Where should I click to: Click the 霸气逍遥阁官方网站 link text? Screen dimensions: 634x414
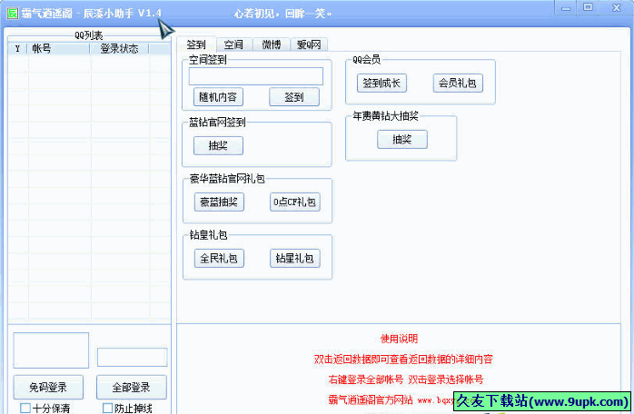tap(371, 399)
